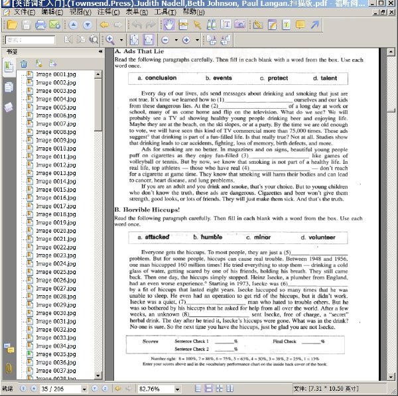Viewport: 398px width, 396px height.
Task: Open the Pages thumbnail panel icon
Action: pyautogui.click(x=9, y=87)
